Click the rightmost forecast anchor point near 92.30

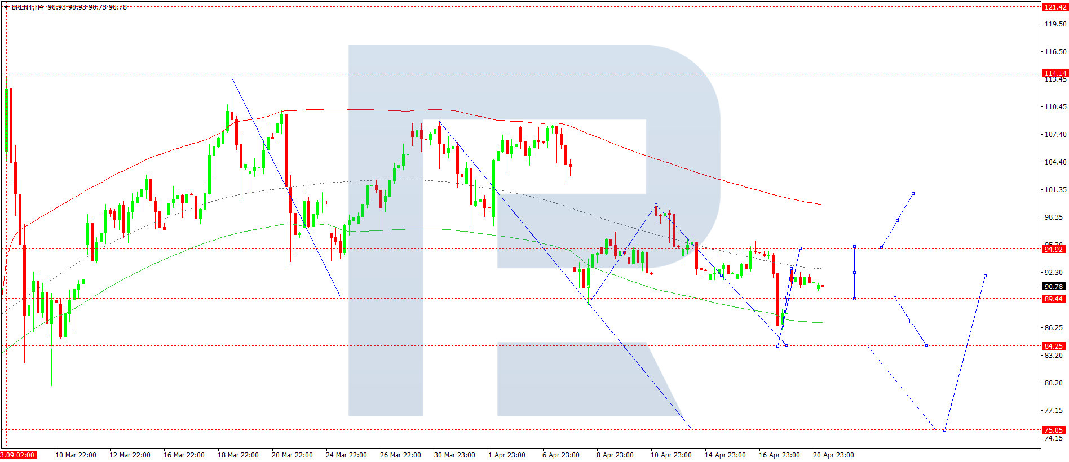pos(985,276)
